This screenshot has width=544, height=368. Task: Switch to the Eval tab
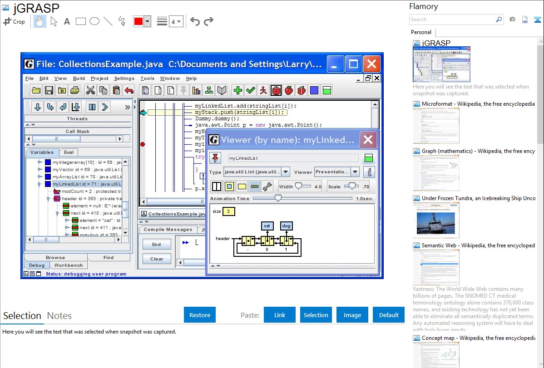[69, 152]
